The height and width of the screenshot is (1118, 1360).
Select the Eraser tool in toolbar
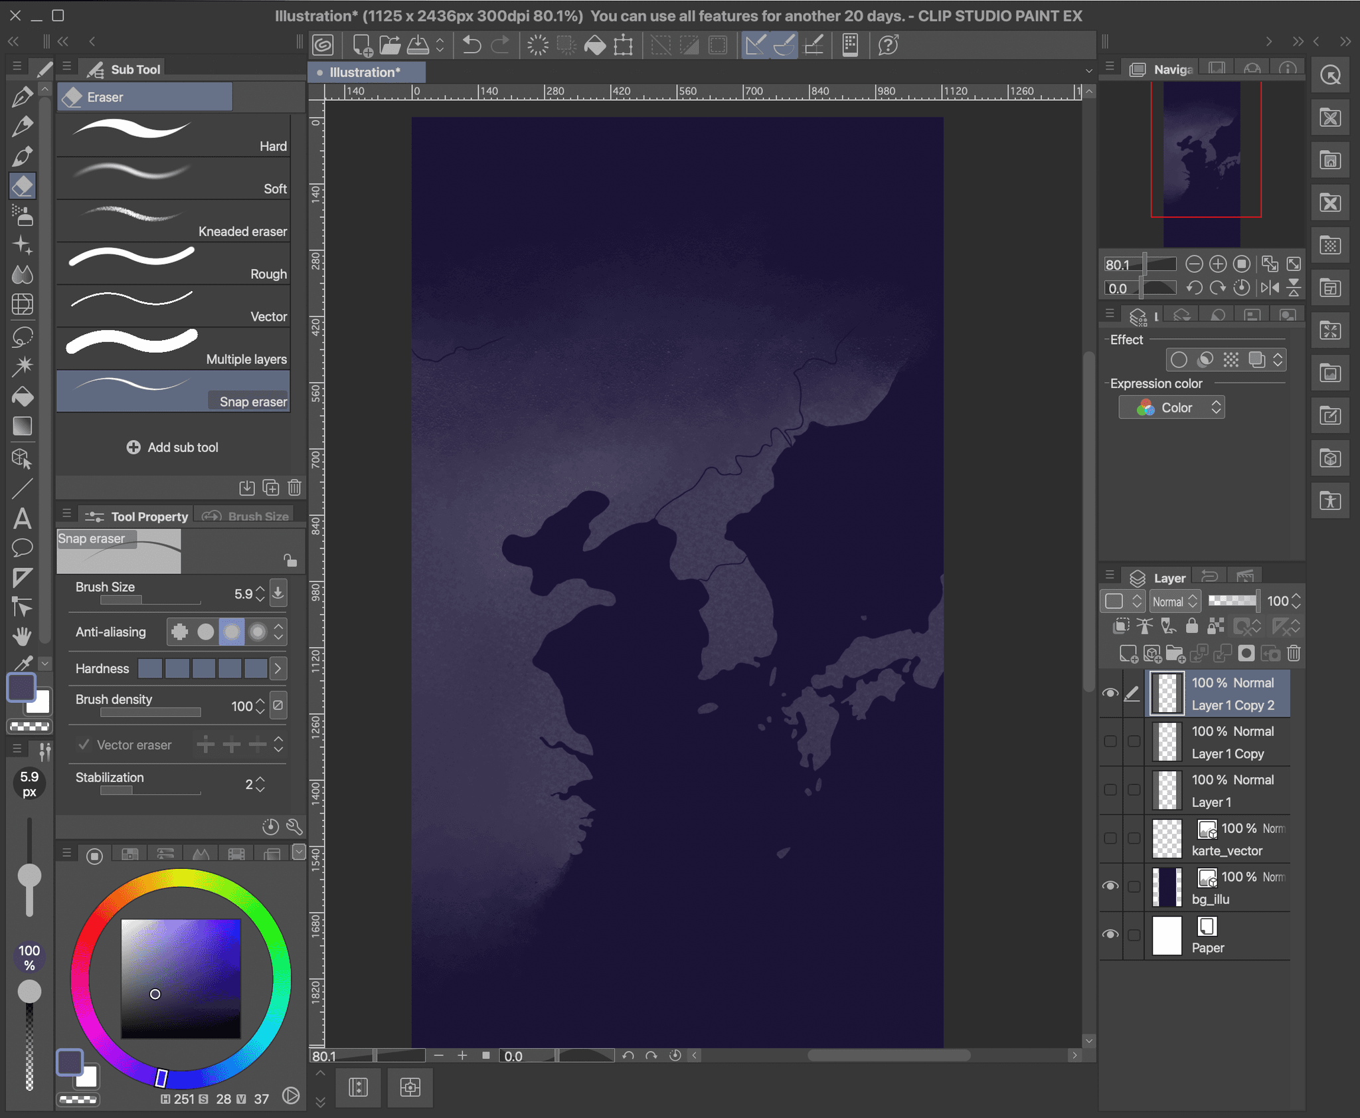pyautogui.click(x=22, y=187)
